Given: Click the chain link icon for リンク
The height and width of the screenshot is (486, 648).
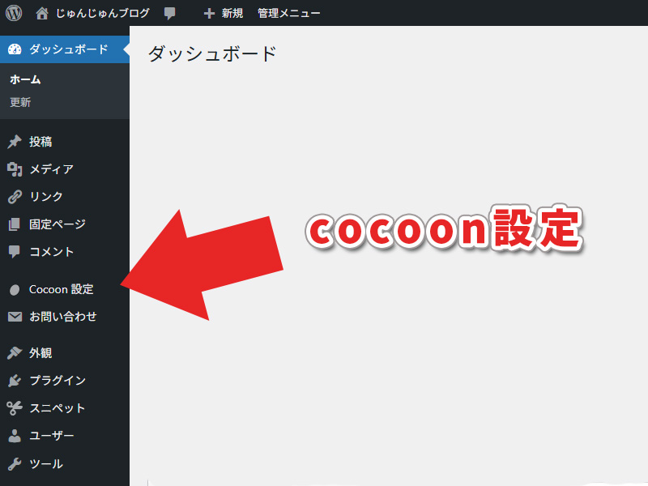Looking at the screenshot, I should click(15, 197).
